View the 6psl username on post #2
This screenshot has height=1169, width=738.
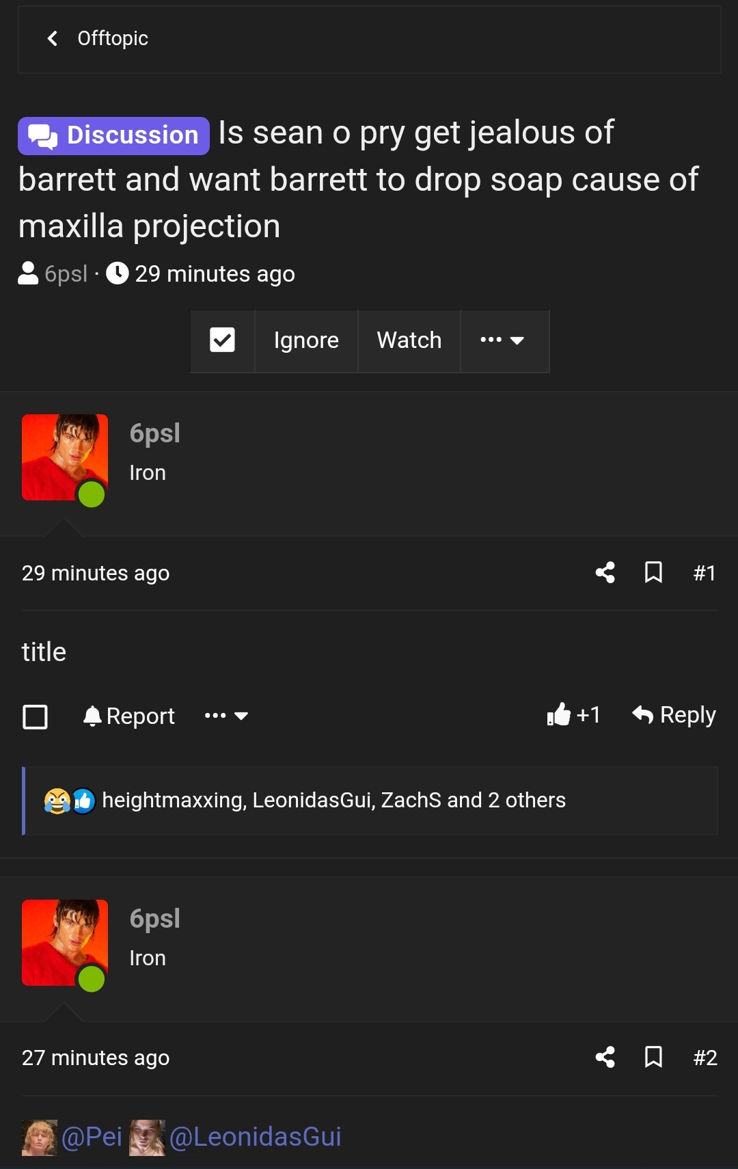pyautogui.click(x=154, y=919)
